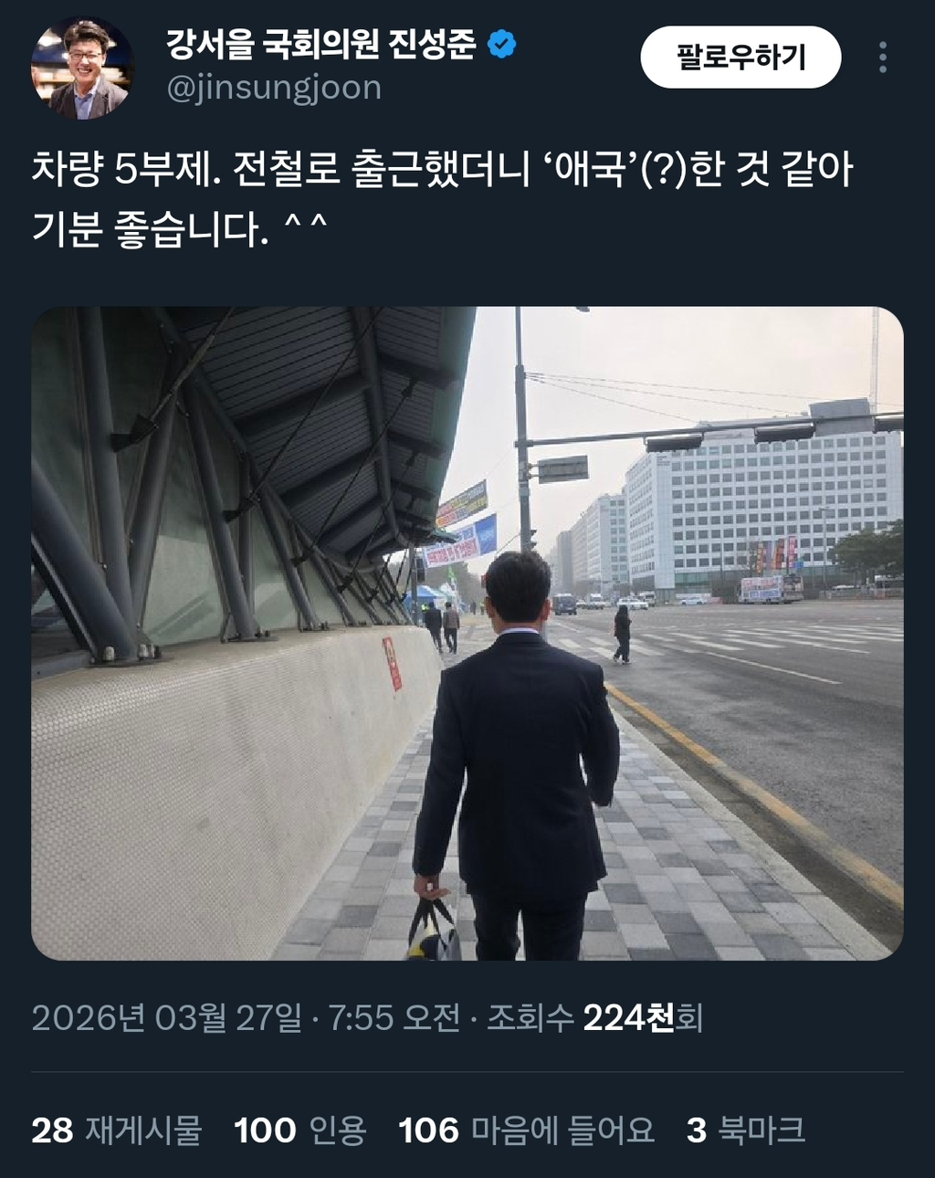Click the 7:55 오전 posting time

tap(394, 1017)
